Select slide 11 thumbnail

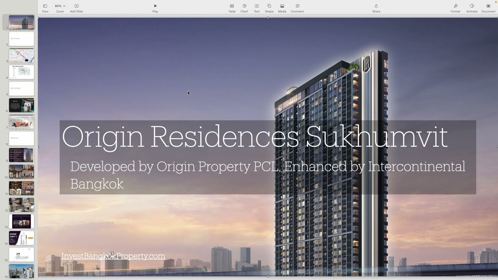pos(21,188)
